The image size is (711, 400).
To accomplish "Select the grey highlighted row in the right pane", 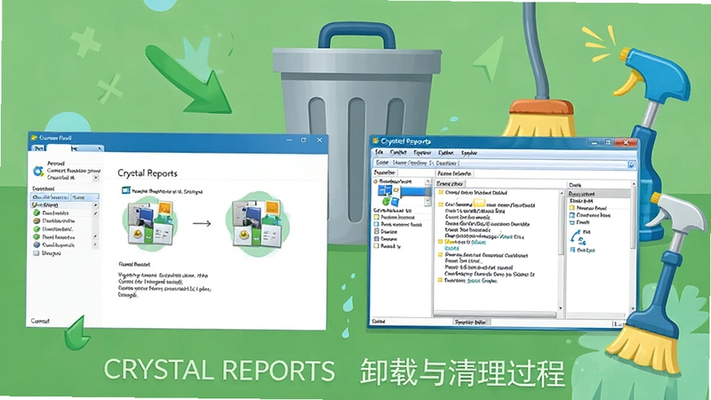I will pyautogui.click(x=598, y=194).
